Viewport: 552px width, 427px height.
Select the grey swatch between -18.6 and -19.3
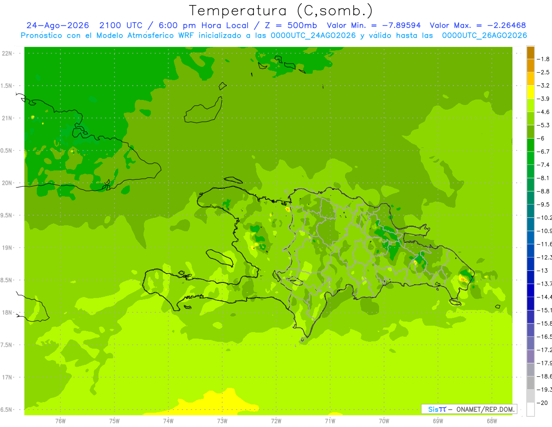[530, 383]
